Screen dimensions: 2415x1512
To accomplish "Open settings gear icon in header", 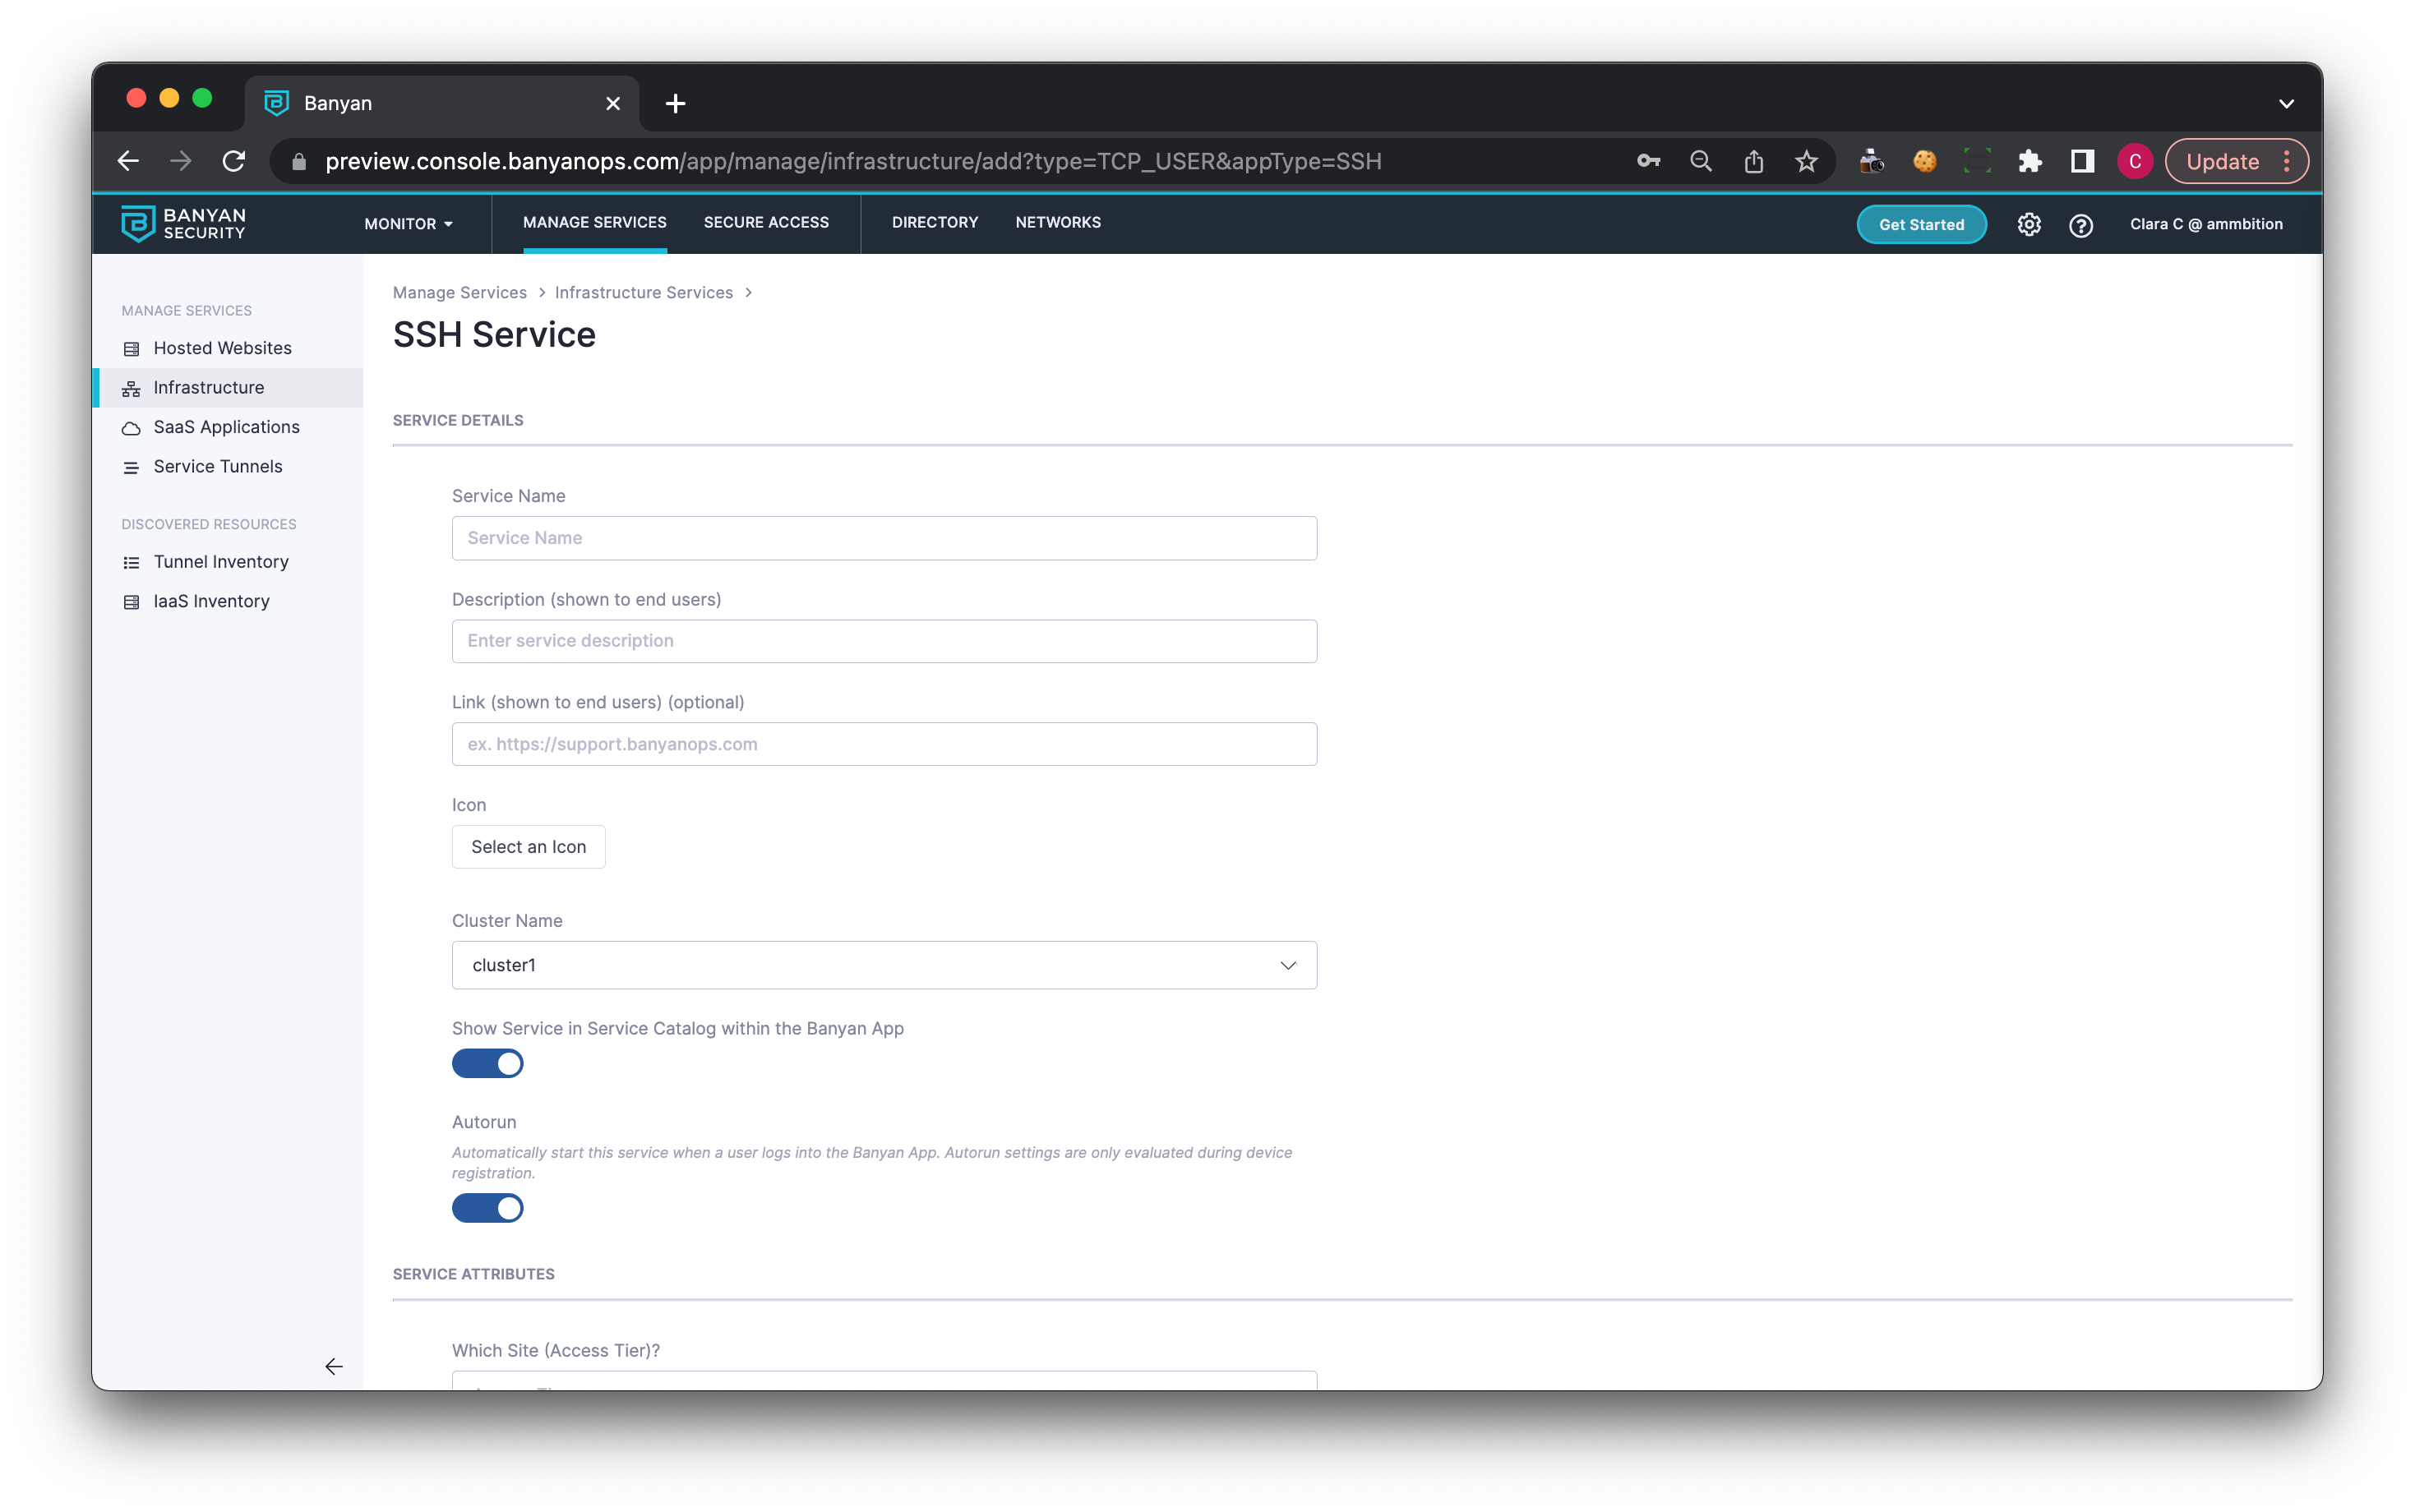I will point(2028,224).
